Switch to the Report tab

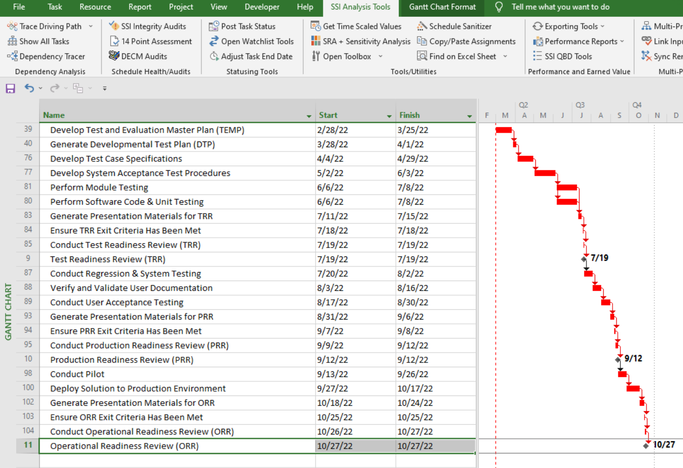click(140, 7)
